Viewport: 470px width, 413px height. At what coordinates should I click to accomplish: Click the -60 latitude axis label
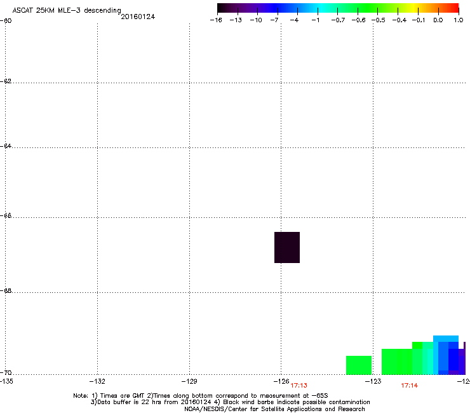(x=6, y=21)
